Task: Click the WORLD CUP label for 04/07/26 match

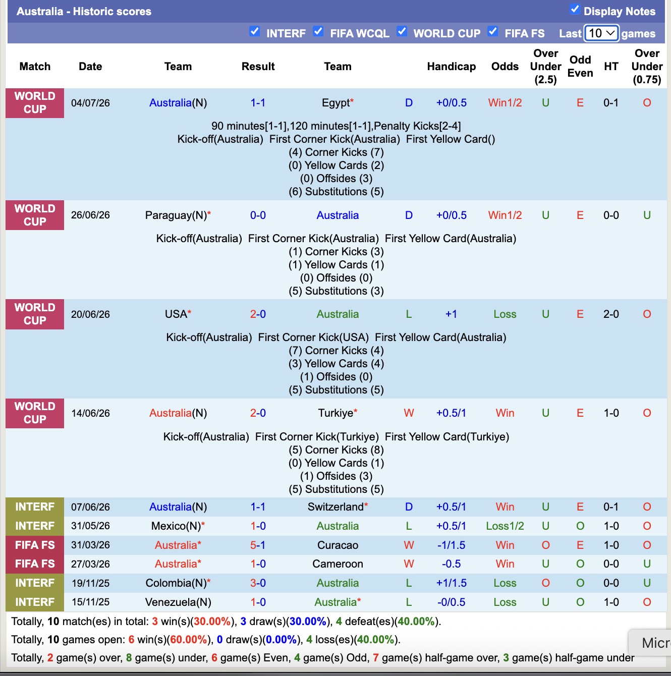Action: 35,103
